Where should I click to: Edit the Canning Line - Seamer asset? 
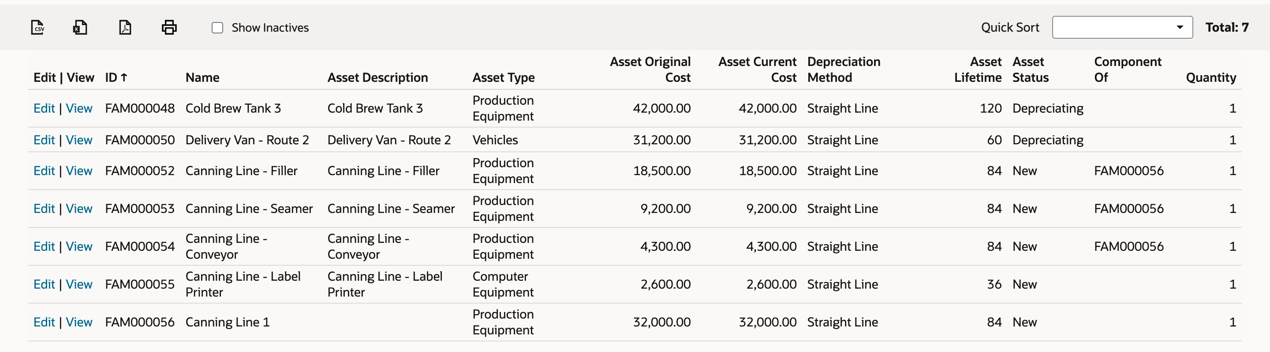[44, 209]
